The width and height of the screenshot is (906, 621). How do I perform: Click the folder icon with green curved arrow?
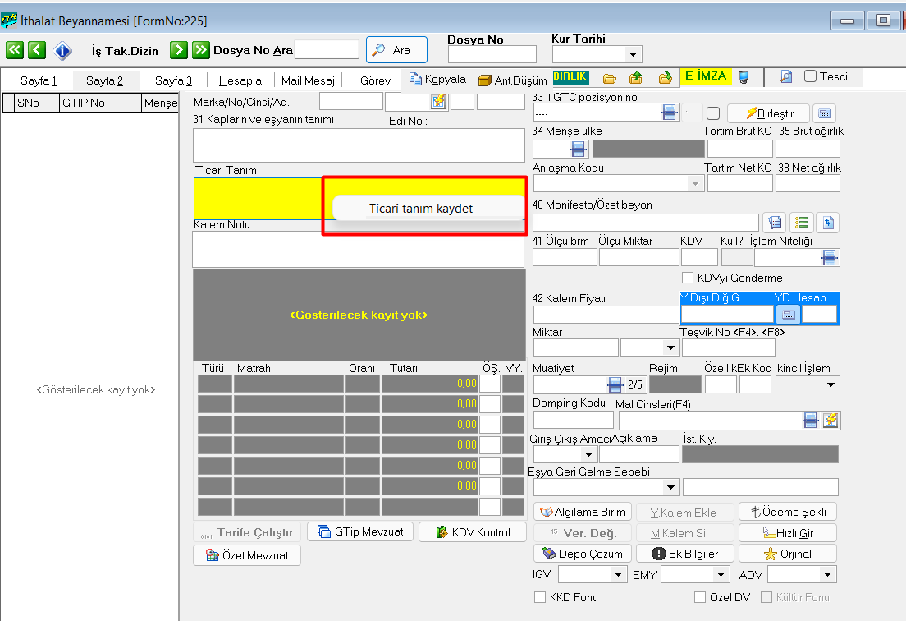click(665, 77)
